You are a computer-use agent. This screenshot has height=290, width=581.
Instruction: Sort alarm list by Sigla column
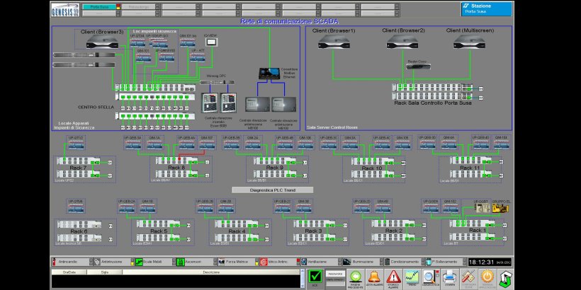click(x=104, y=272)
